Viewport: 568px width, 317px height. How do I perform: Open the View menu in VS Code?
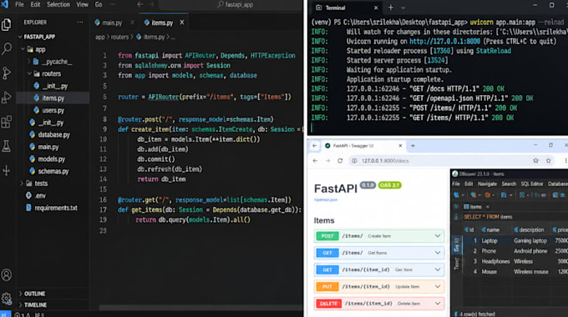click(82, 4)
